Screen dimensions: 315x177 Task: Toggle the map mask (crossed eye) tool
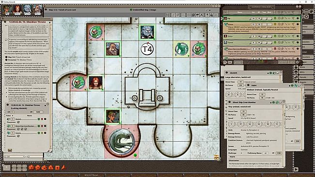(193, 15)
